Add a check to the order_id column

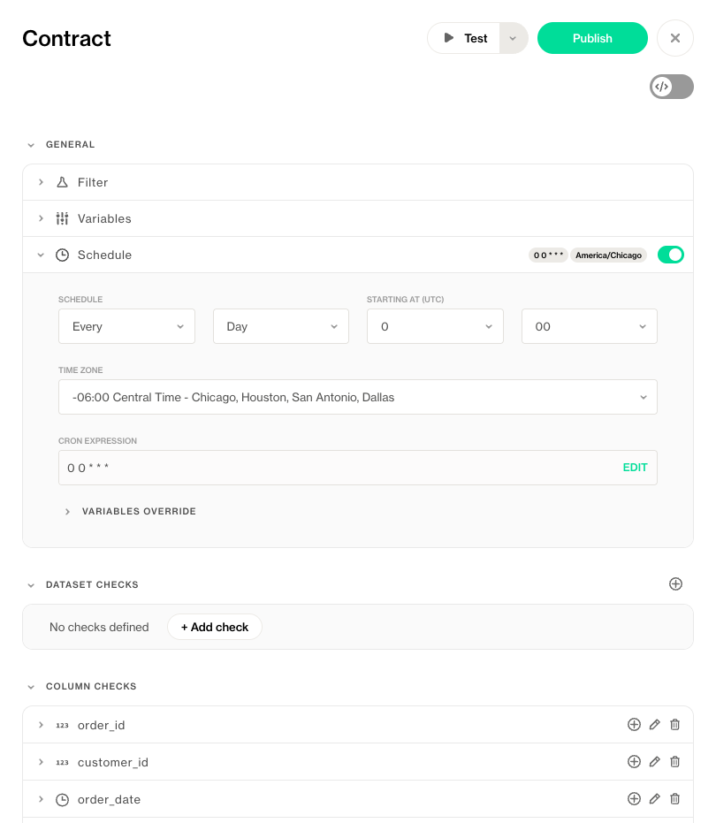pos(634,725)
